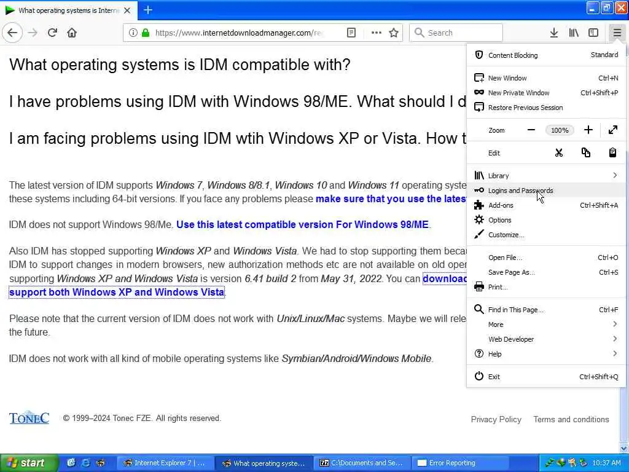Screen dimensions: 629x472
Task: Select Print… from the menu
Action: point(546,287)
